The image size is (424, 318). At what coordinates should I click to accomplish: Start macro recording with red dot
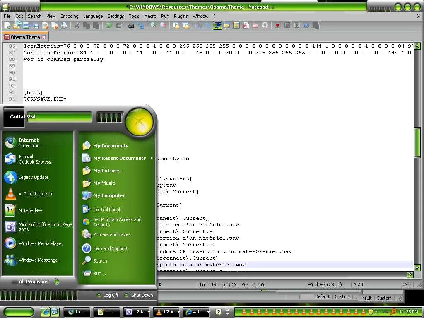click(277, 25)
